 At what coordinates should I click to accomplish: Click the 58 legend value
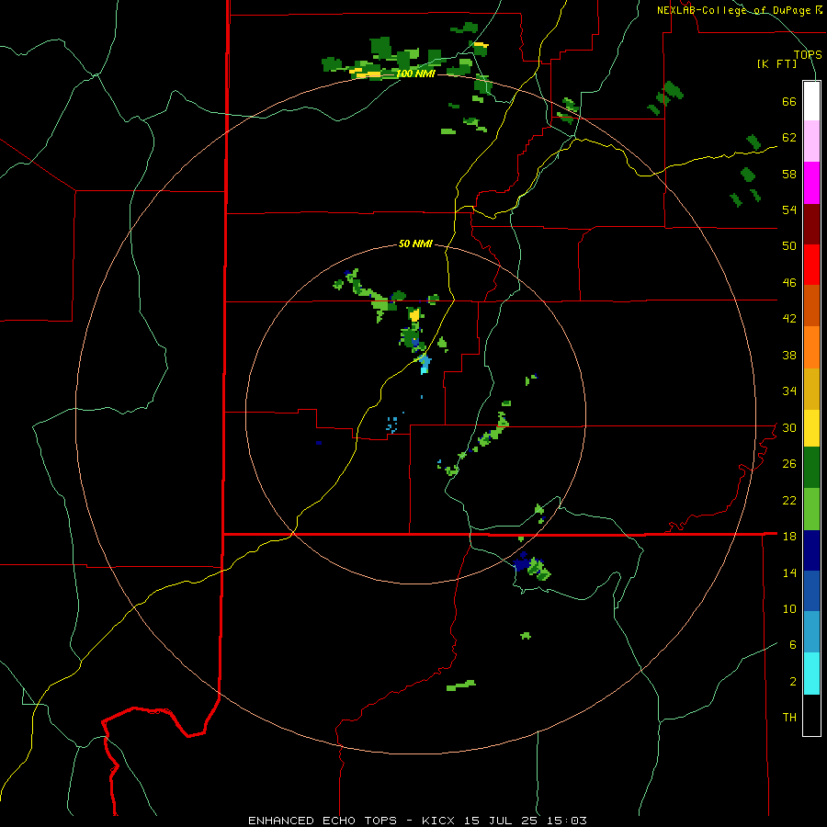pos(789,174)
